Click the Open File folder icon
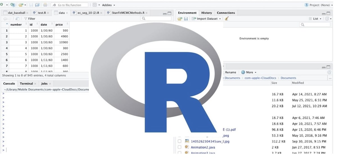The image size is (343, 160). [21, 5]
